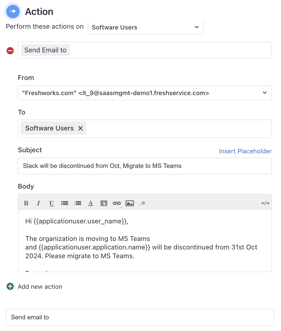
Task: Click the Insert Placeholder link
Action: click(245, 151)
